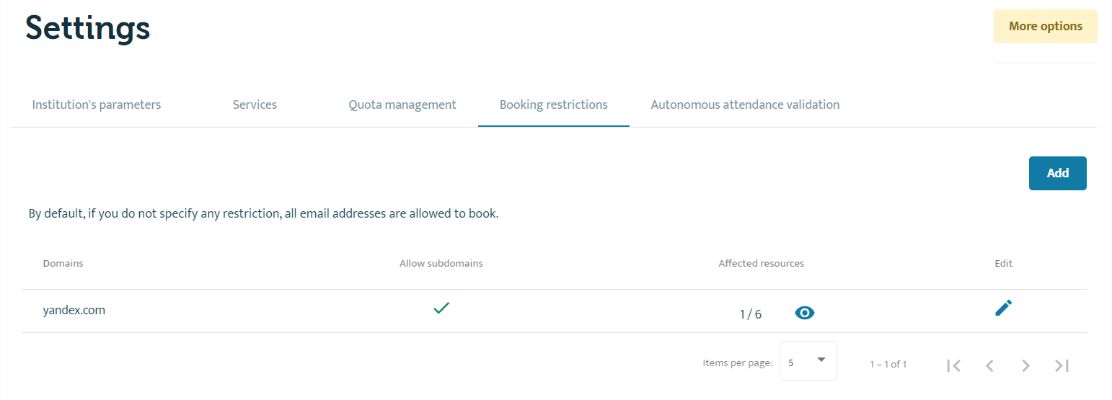1112x400 pixels.
Task: Click the green allow-subdomains checkmark
Action: pos(441,308)
